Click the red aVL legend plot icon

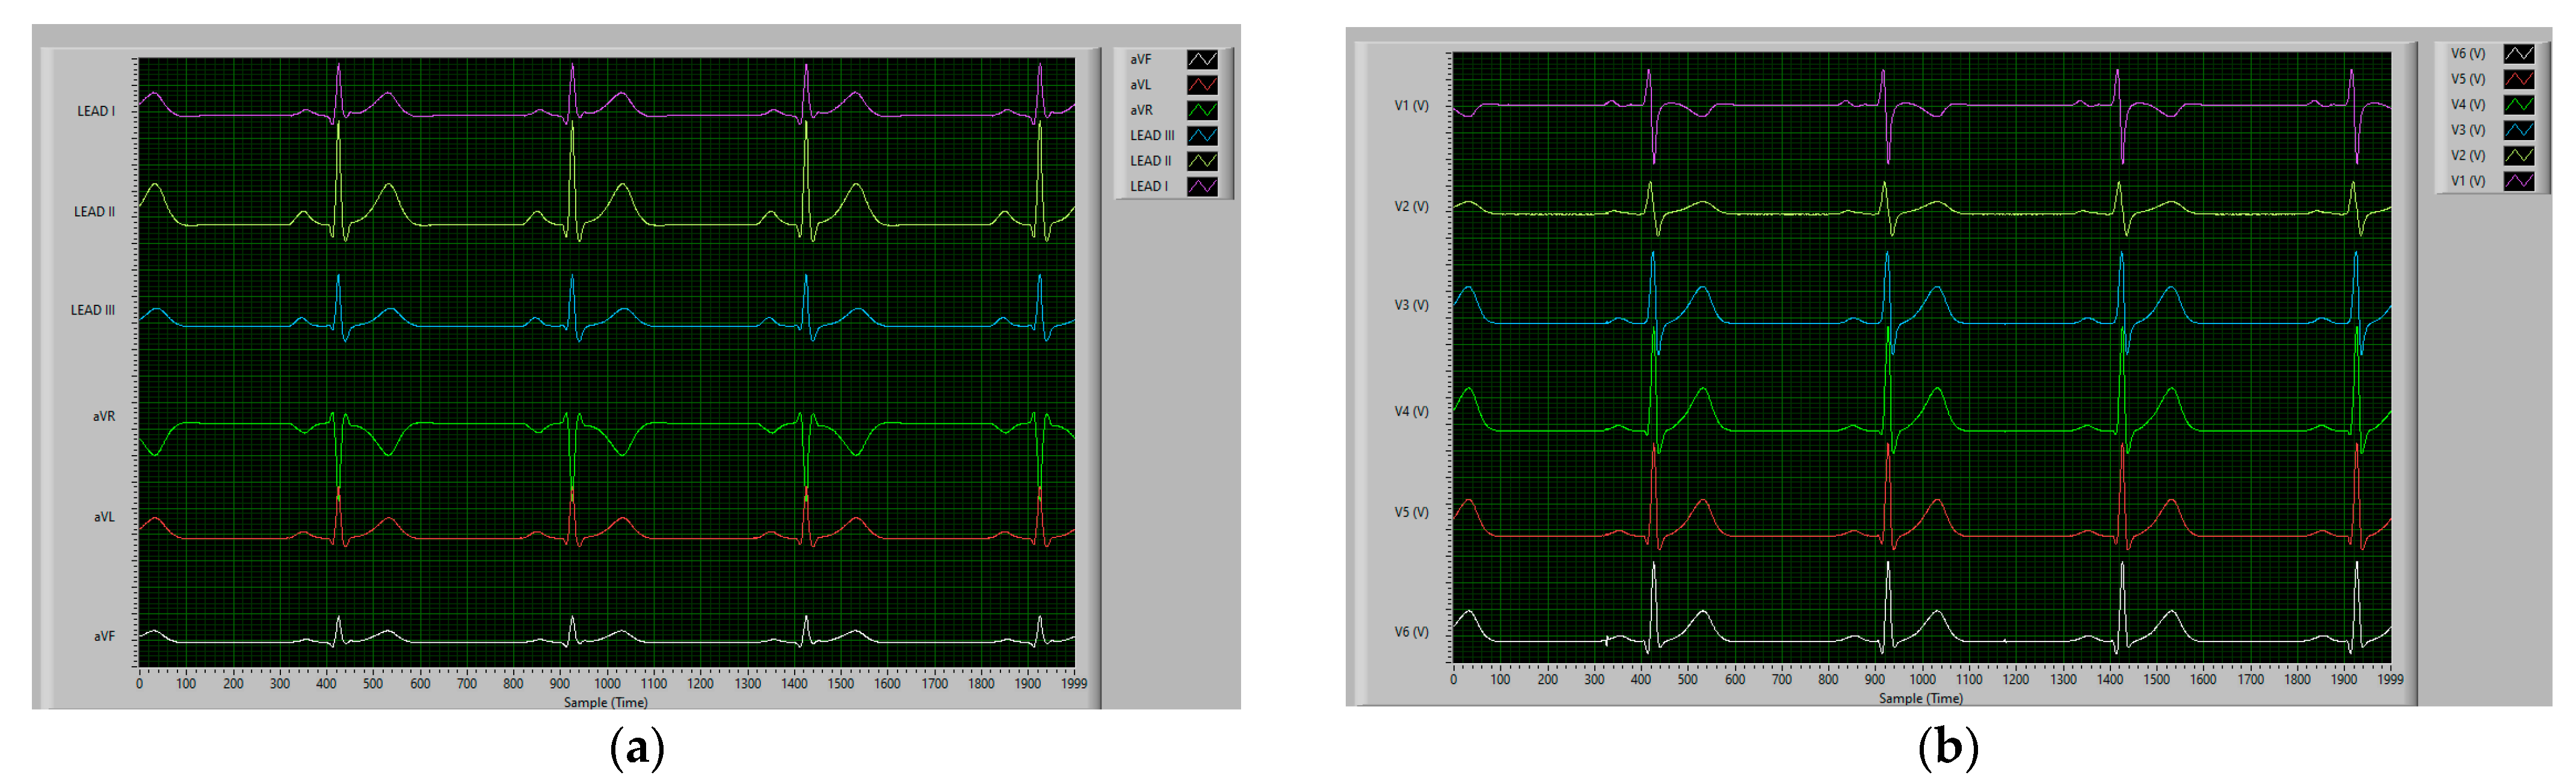click(x=1202, y=85)
